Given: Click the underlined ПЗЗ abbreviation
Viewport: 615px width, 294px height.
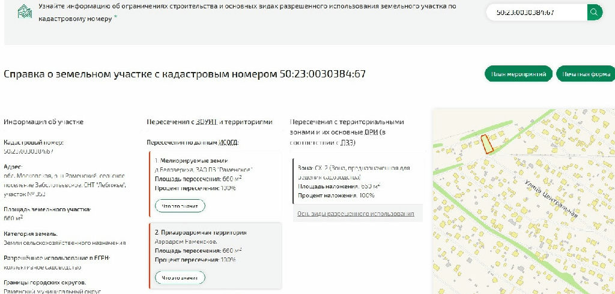Looking at the screenshot, I should pyautogui.click(x=347, y=143).
